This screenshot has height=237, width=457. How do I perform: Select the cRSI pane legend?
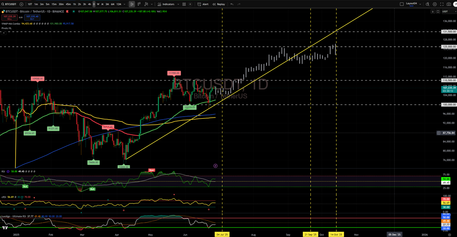pyautogui.click(x=4, y=197)
